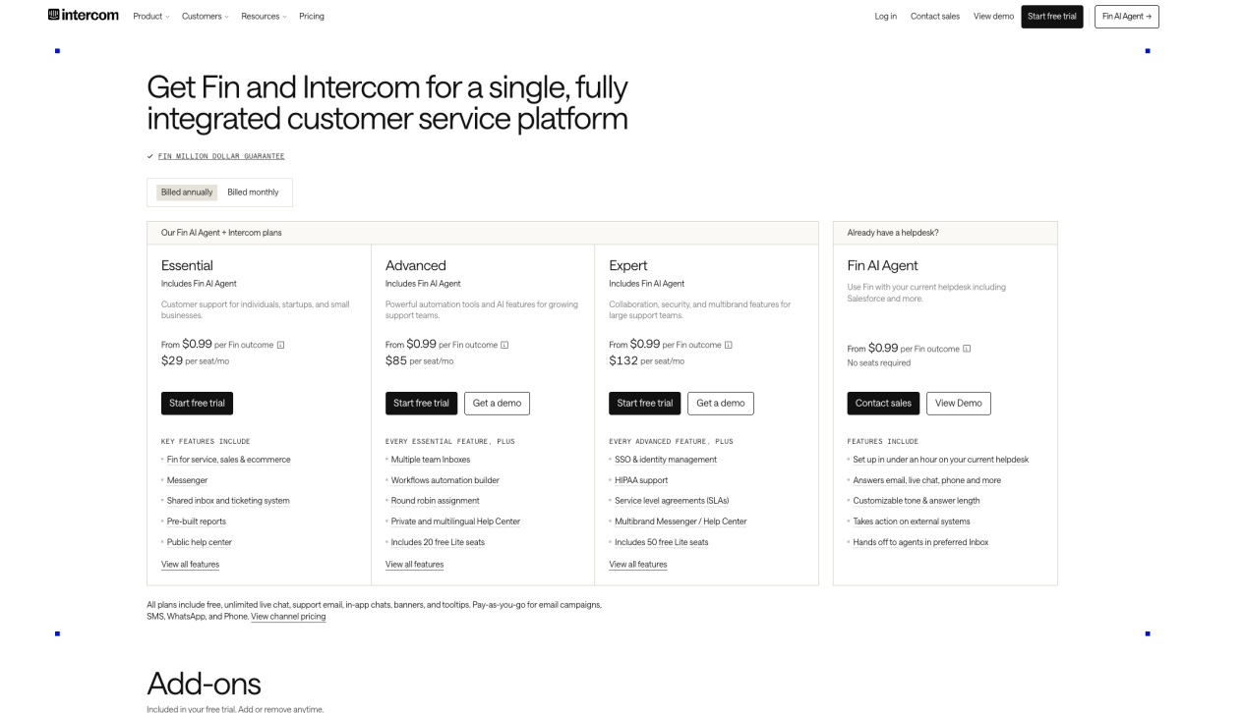Click No seats required text
Viewport: 1244px width, 713px height.
click(x=879, y=363)
